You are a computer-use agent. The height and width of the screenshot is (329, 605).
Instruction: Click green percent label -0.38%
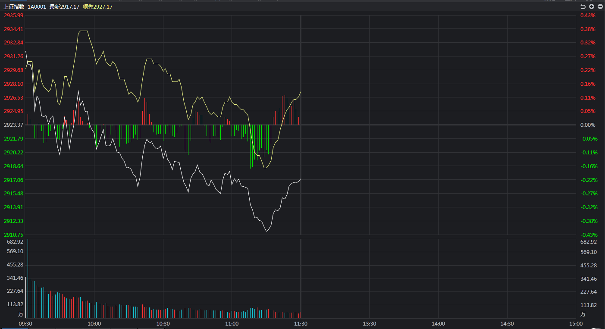589,221
